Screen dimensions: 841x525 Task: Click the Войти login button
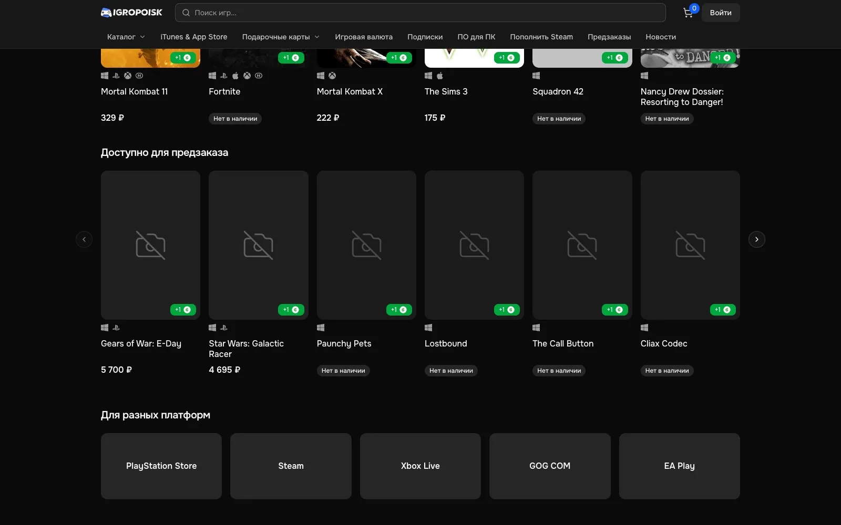point(721,13)
